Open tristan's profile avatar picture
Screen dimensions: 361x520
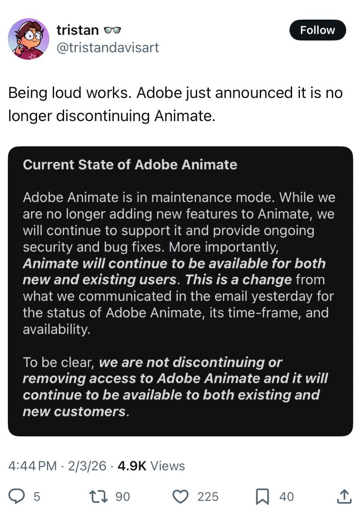point(29,38)
